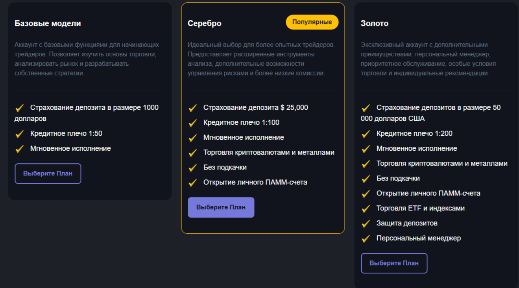Click the Популярные badge

312,22
